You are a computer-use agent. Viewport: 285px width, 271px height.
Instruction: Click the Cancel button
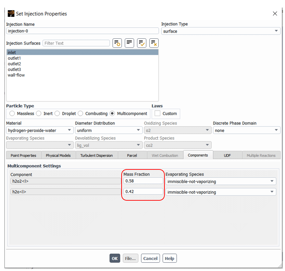coord(150,258)
